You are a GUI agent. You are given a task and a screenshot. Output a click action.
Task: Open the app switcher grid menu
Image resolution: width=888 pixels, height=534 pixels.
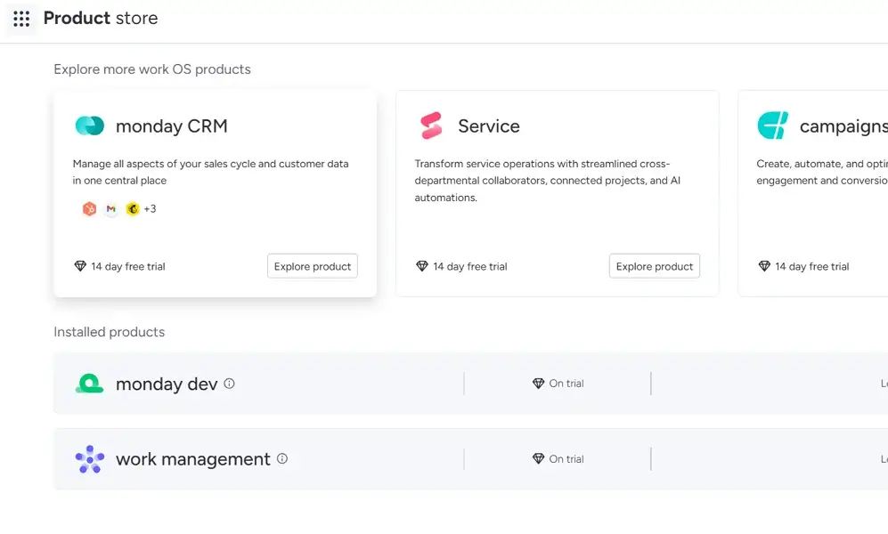point(21,19)
